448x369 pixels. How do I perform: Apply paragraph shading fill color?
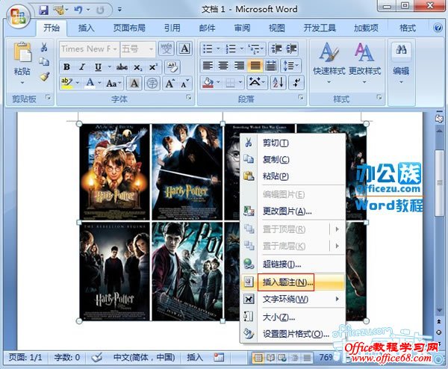point(208,83)
